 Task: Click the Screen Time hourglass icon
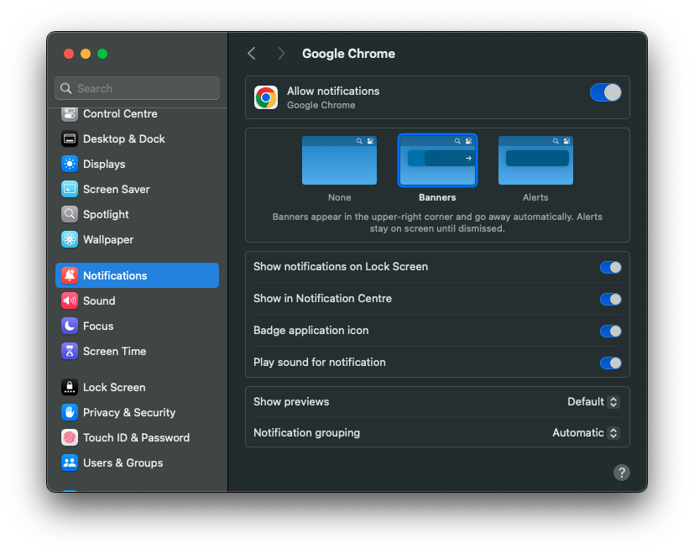click(70, 351)
